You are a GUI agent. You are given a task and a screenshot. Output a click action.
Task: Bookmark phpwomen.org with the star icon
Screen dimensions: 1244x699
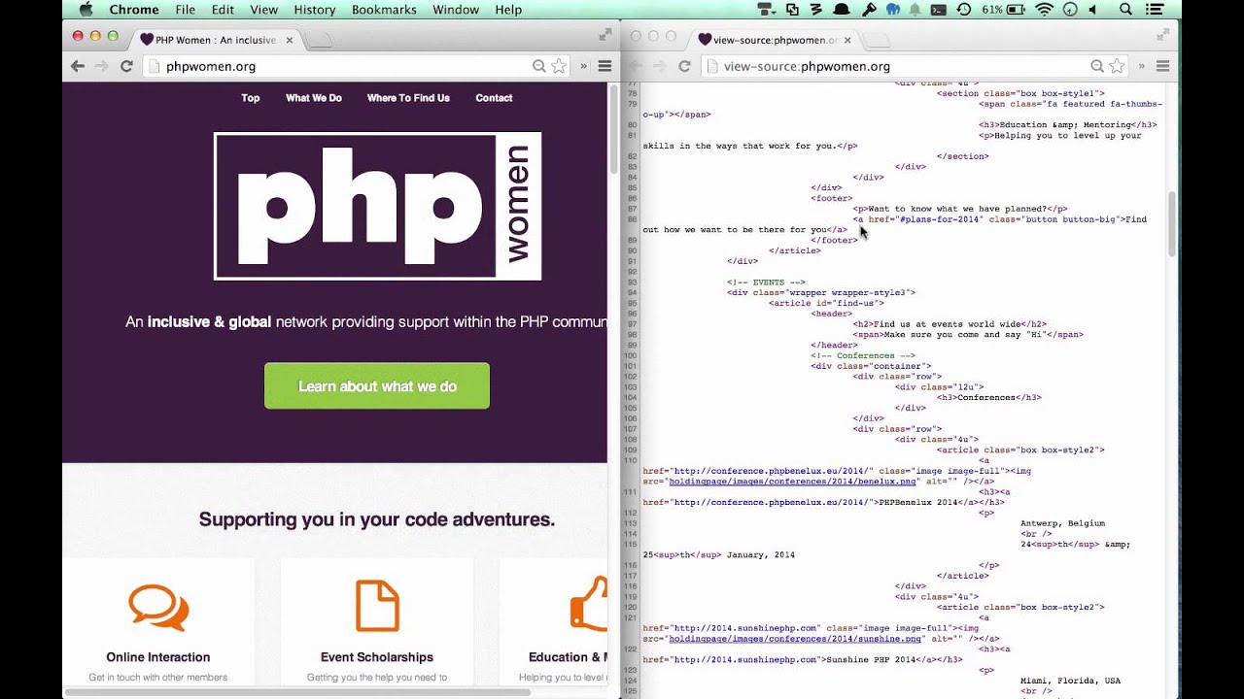pyautogui.click(x=559, y=66)
